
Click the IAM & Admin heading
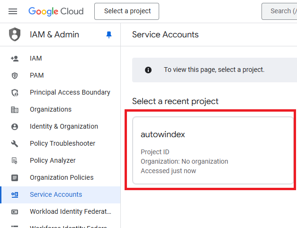tap(54, 35)
